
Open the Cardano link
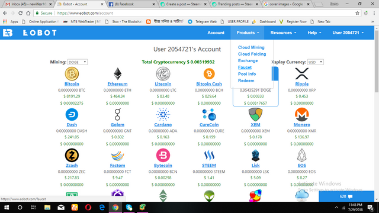pyautogui.click(x=163, y=125)
